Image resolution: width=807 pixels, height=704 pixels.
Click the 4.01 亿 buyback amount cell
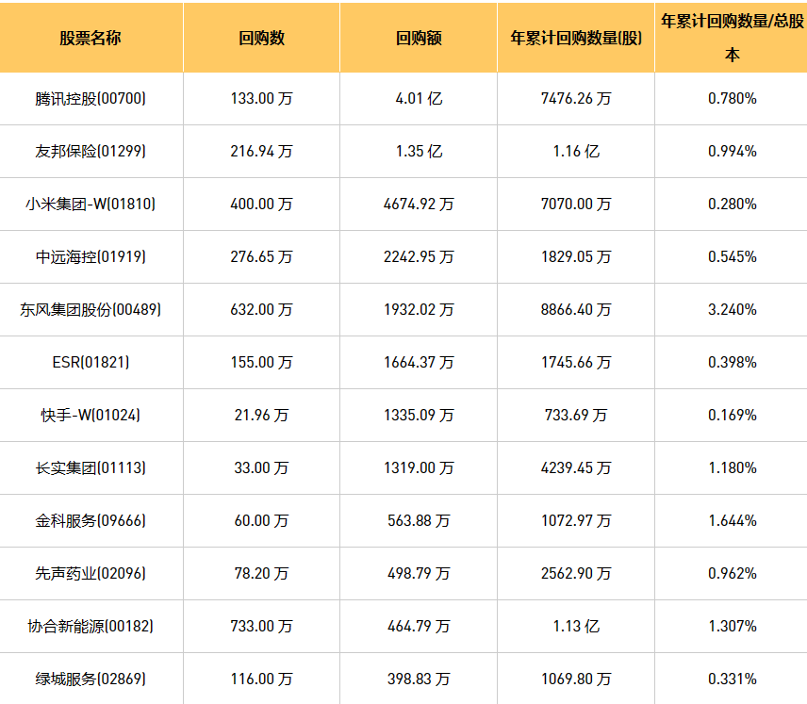[419, 98]
